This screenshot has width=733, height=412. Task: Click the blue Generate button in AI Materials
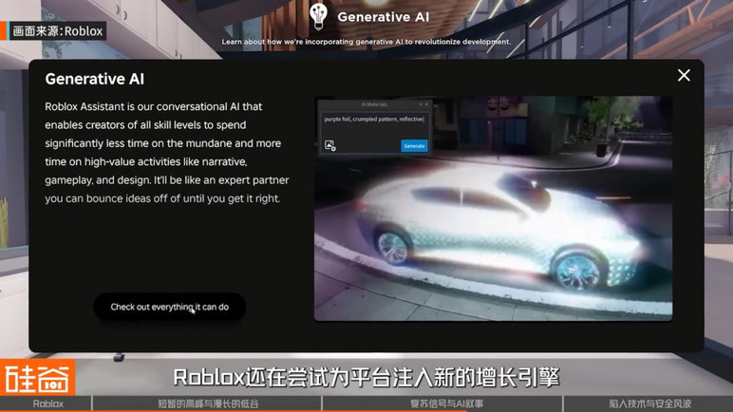[x=414, y=146]
